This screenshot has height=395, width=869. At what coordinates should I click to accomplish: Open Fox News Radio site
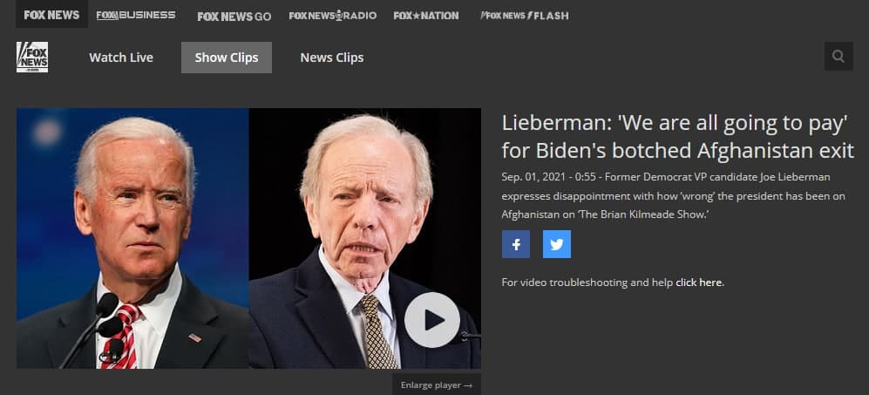coord(333,16)
